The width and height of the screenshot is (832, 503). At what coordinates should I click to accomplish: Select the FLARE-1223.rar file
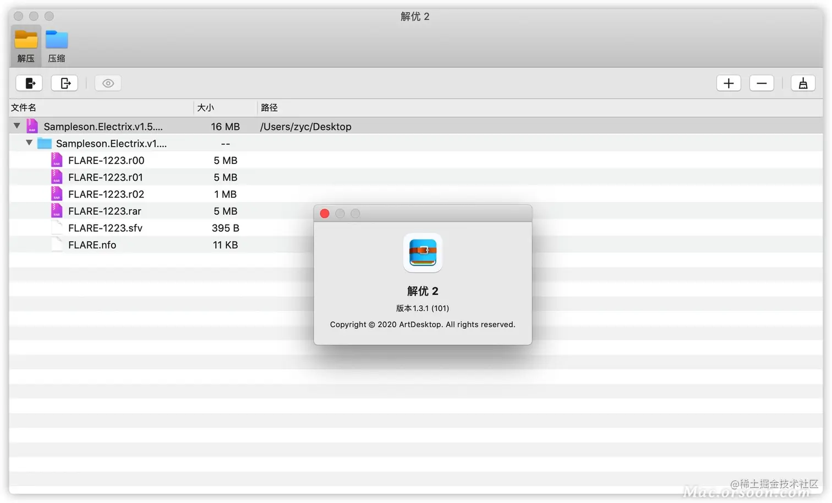(416, 211)
